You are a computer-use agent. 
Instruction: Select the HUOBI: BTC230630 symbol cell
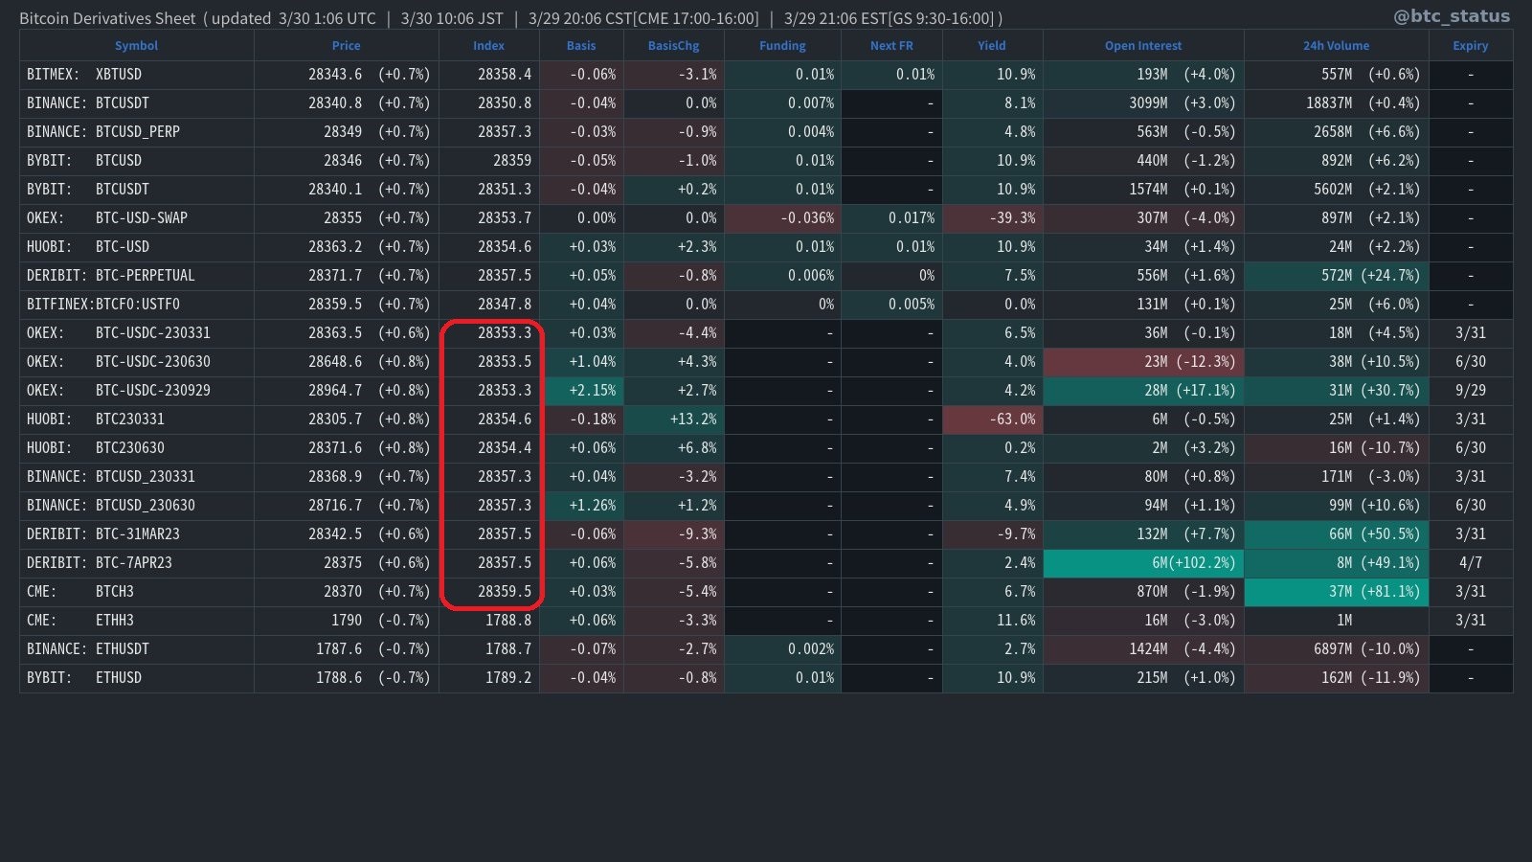(137, 448)
